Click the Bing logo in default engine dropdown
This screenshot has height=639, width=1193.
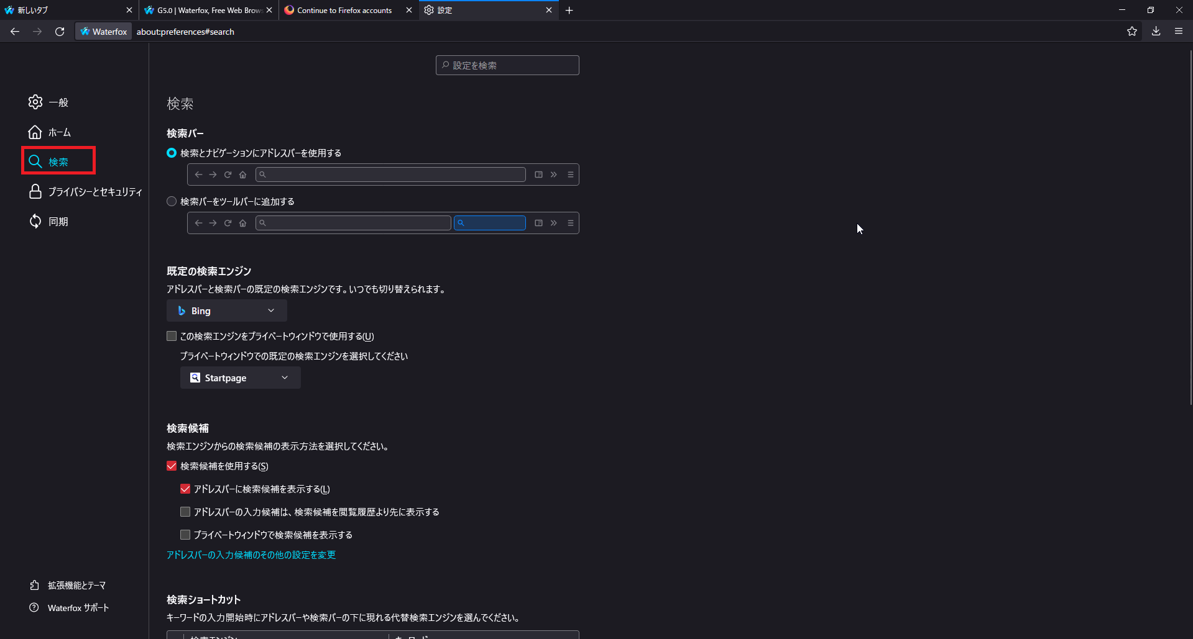click(182, 310)
